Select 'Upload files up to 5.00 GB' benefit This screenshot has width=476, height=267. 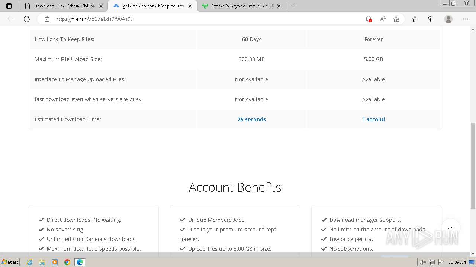click(230, 249)
